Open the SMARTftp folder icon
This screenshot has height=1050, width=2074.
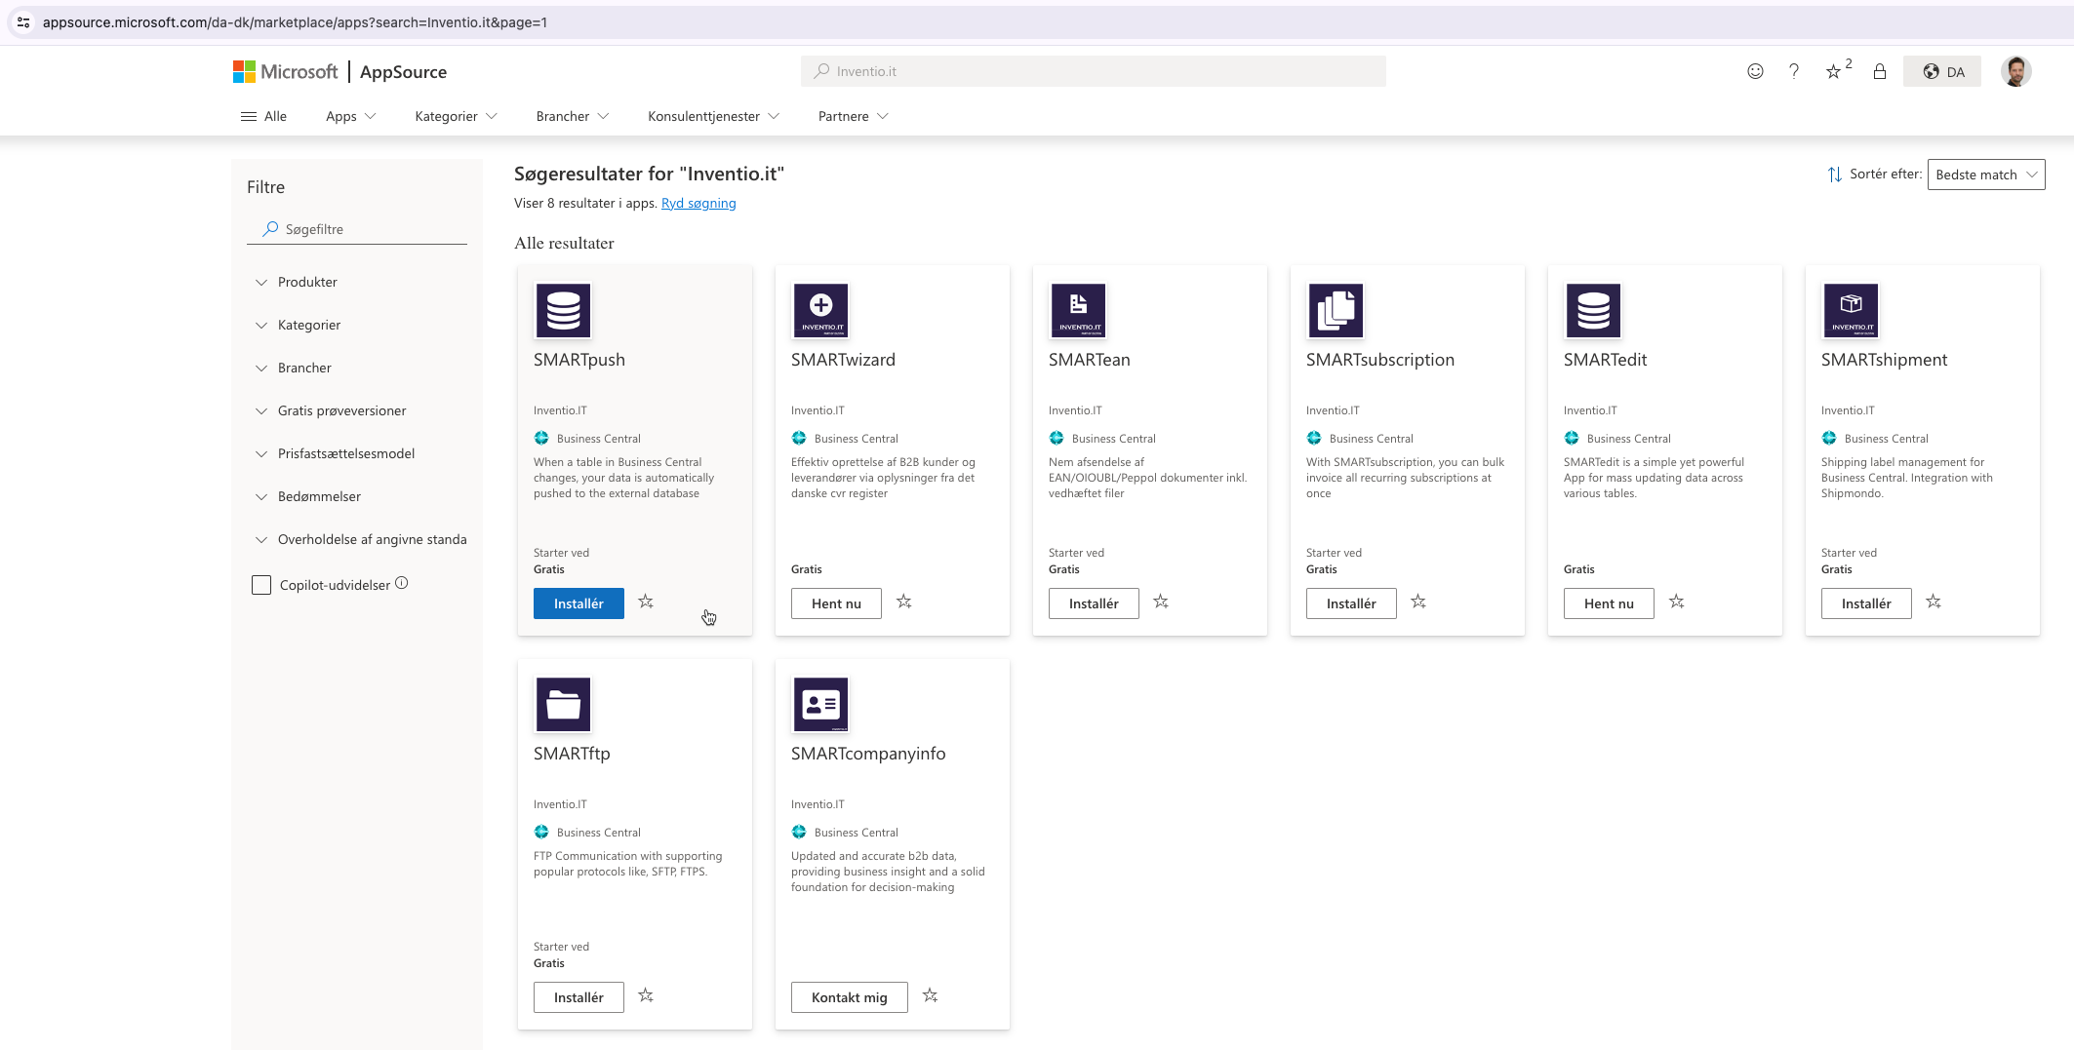coord(563,704)
